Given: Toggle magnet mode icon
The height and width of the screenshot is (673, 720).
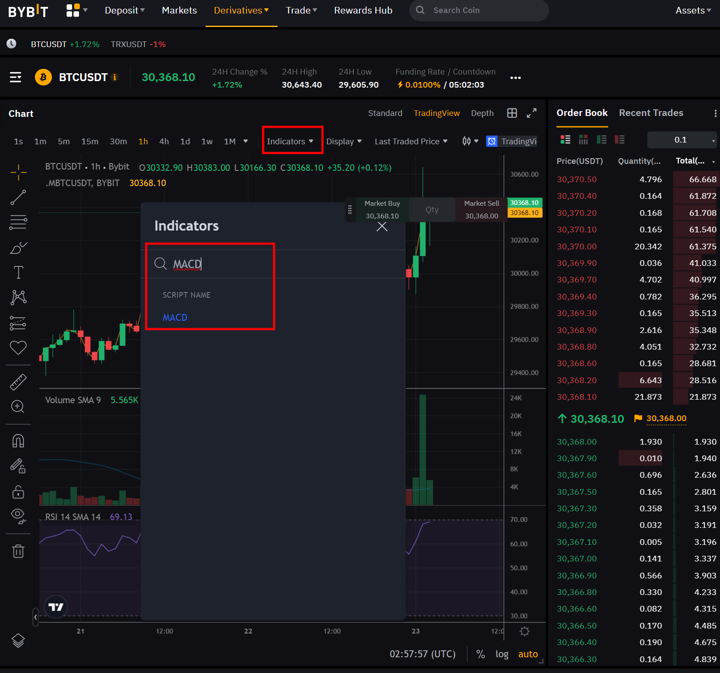Looking at the screenshot, I should [x=18, y=441].
